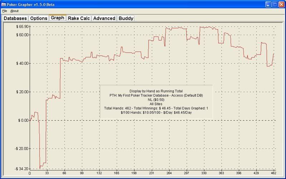Switch to the Databases tab
Viewport: 286px width, 179px height.
pyautogui.click(x=15, y=18)
